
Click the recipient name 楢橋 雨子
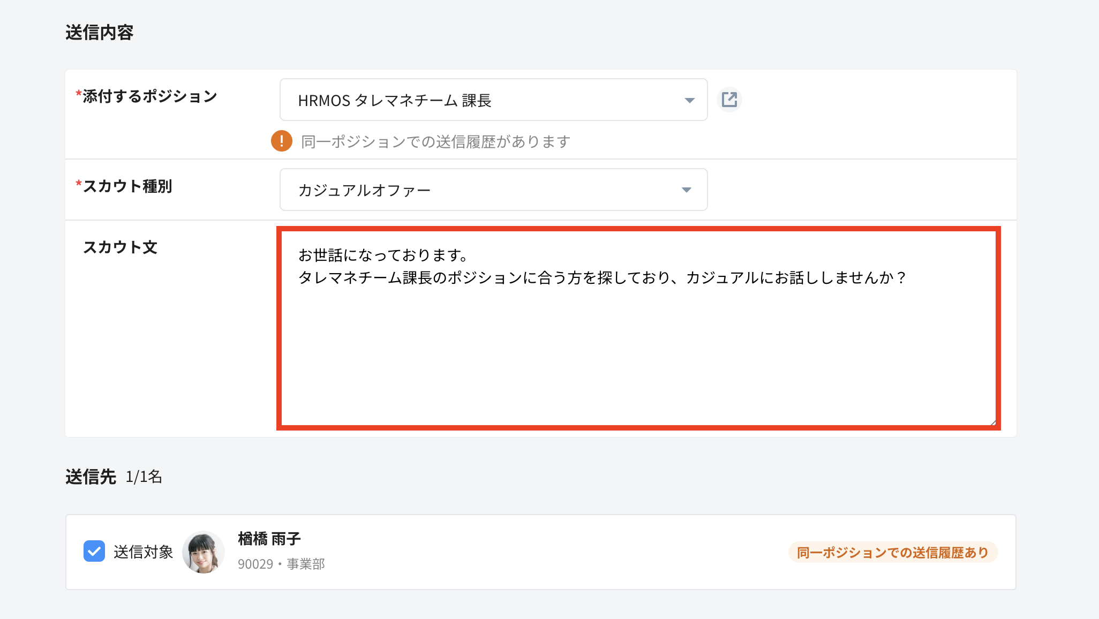pyautogui.click(x=269, y=539)
